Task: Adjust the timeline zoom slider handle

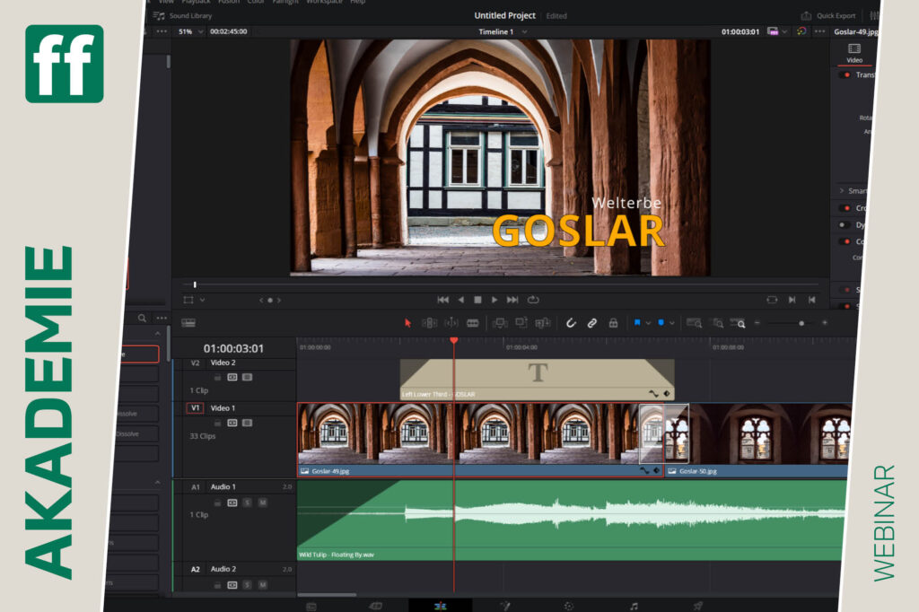Action: pyautogui.click(x=801, y=323)
